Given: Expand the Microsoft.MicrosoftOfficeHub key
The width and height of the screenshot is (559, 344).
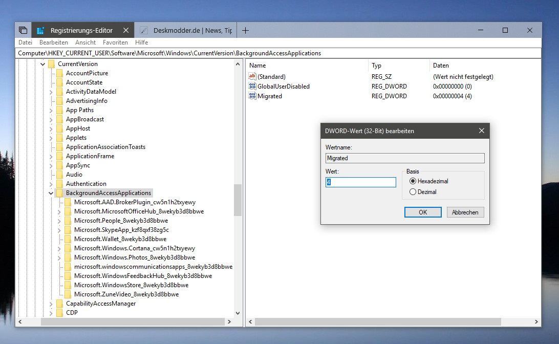Looking at the screenshot, I should (x=59, y=212).
